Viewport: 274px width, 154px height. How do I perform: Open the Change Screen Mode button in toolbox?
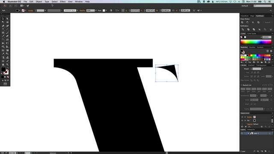[5, 84]
